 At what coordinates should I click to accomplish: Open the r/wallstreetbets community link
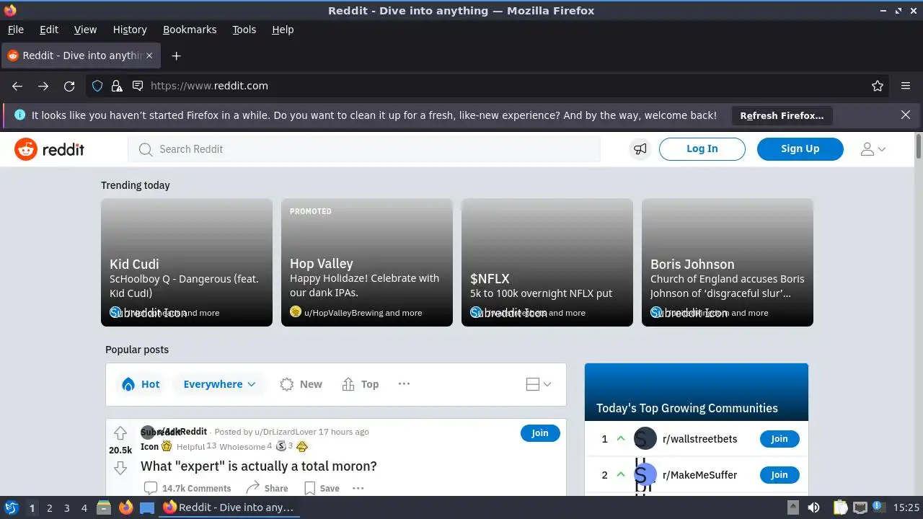point(699,439)
